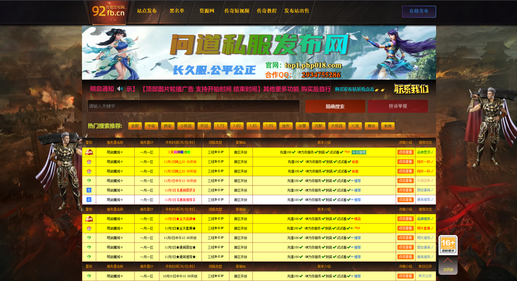Go to 传奇短视频 in top navigation
The height and width of the screenshot is (281, 517).
[x=237, y=11]
